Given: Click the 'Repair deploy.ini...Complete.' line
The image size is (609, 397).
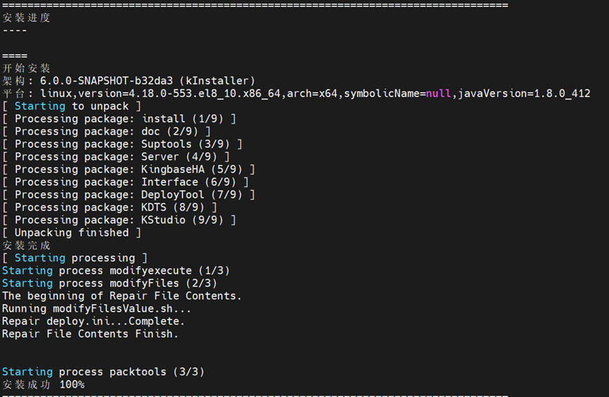Looking at the screenshot, I should [94, 322].
